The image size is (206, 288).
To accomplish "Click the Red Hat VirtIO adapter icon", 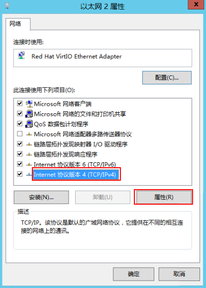I will pyautogui.click(x=21, y=55).
